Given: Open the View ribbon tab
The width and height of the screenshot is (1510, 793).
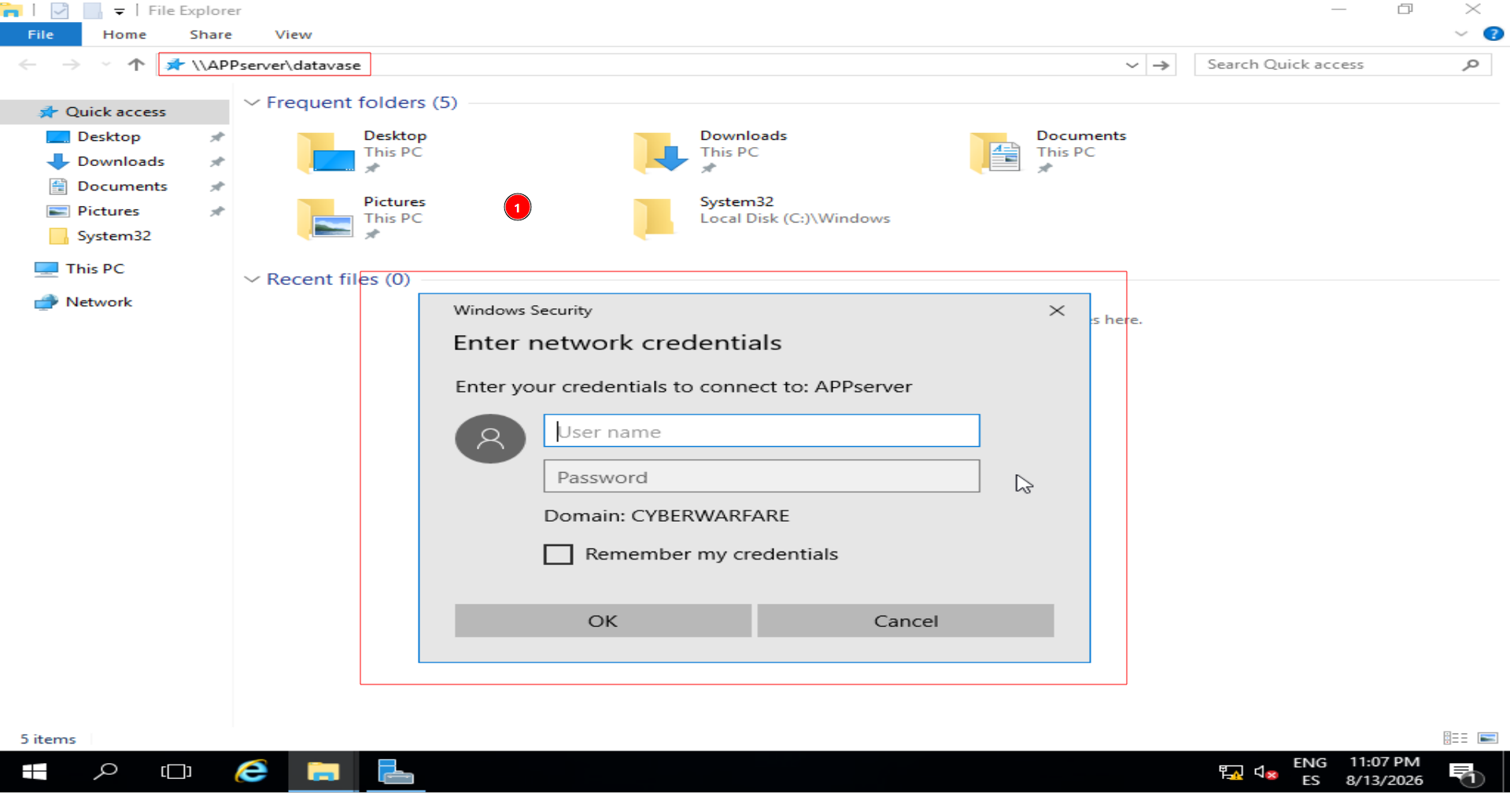Looking at the screenshot, I should (294, 35).
